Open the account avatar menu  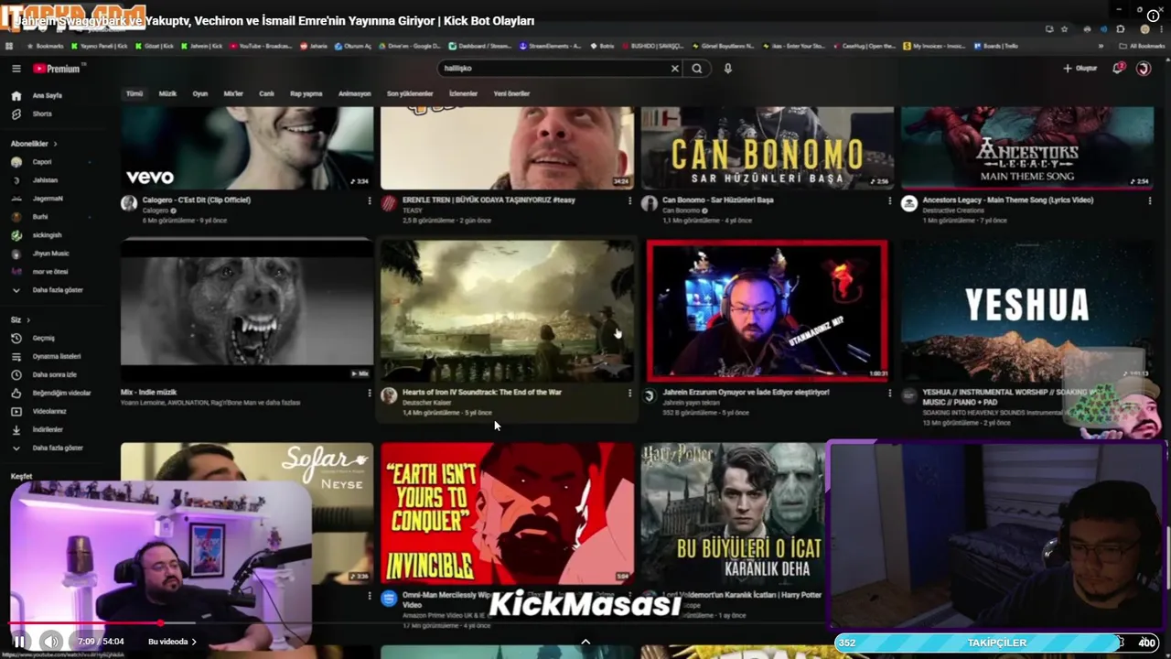pyautogui.click(x=1143, y=69)
